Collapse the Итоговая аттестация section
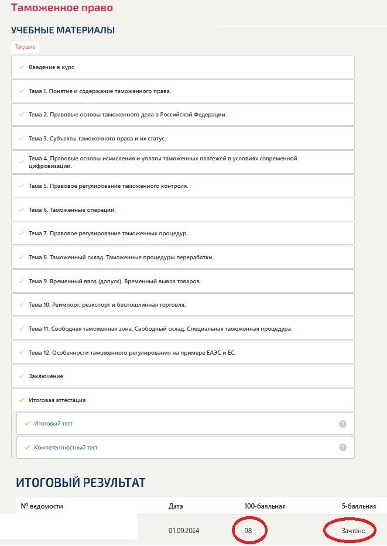Screen dimensions: 387x546 [x=183, y=400]
